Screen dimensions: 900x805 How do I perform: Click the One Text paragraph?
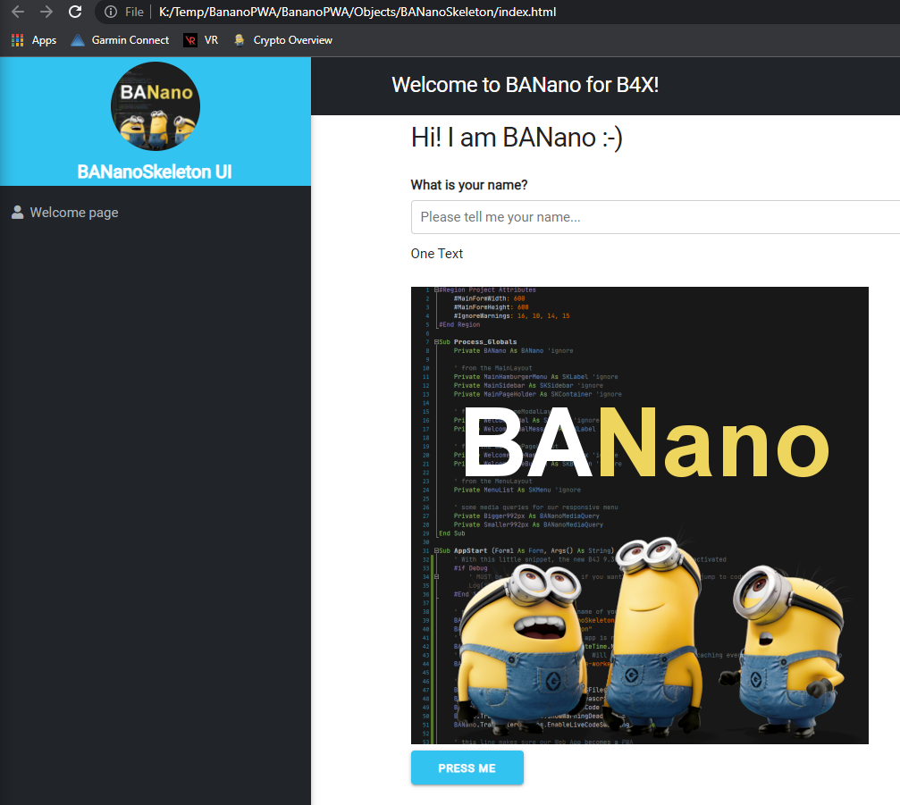point(437,254)
